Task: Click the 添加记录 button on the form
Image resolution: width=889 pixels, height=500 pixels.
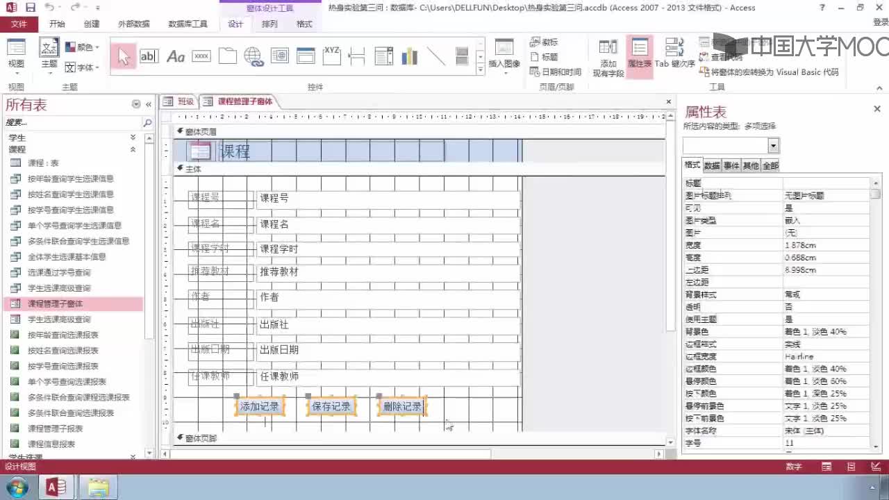Action: pyautogui.click(x=260, y=406)
